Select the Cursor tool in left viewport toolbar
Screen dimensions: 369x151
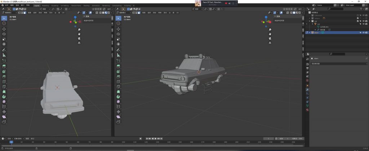pyautogui.click(x=4, y=23)
